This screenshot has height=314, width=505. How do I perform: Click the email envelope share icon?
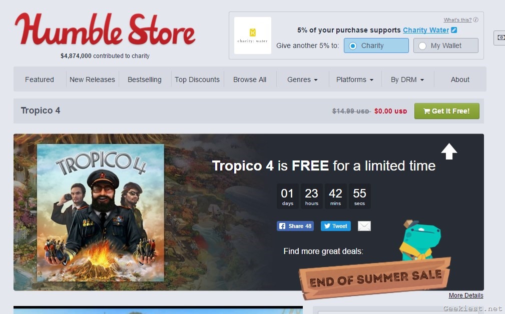pyautogui.click(x=364, y=226)
